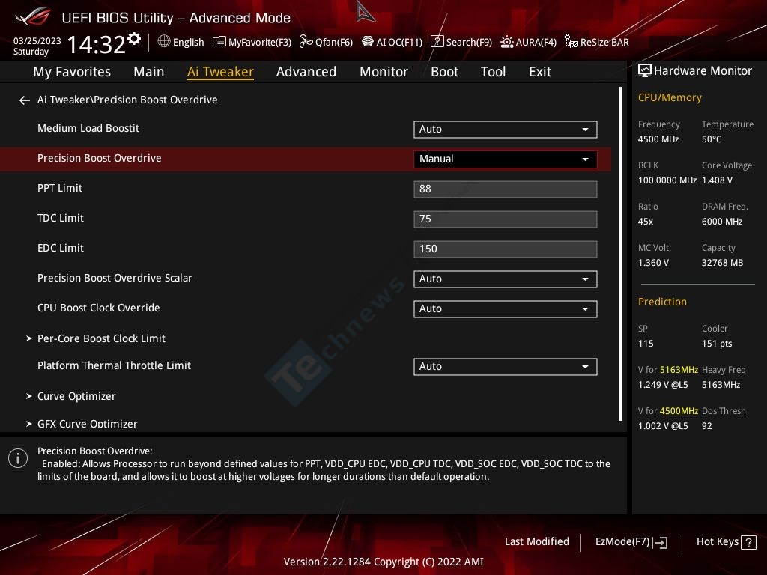Viewport: 767px width, 575px height.
Task: Open the Monitor tab
Action: (383, 72)
